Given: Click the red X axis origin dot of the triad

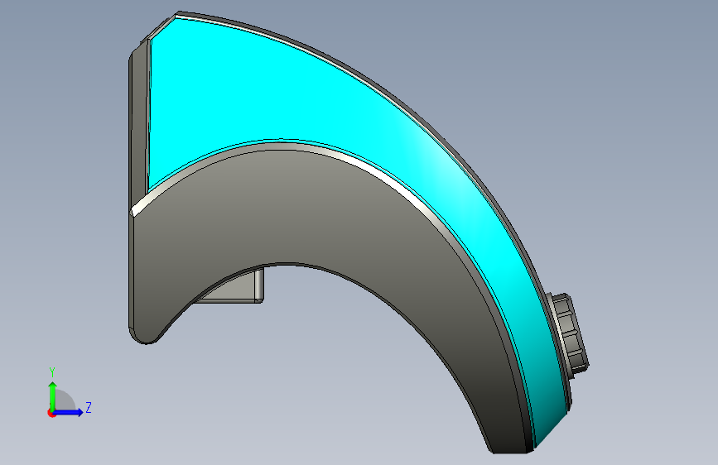Looking at the screenshot, I should (51, 413).
